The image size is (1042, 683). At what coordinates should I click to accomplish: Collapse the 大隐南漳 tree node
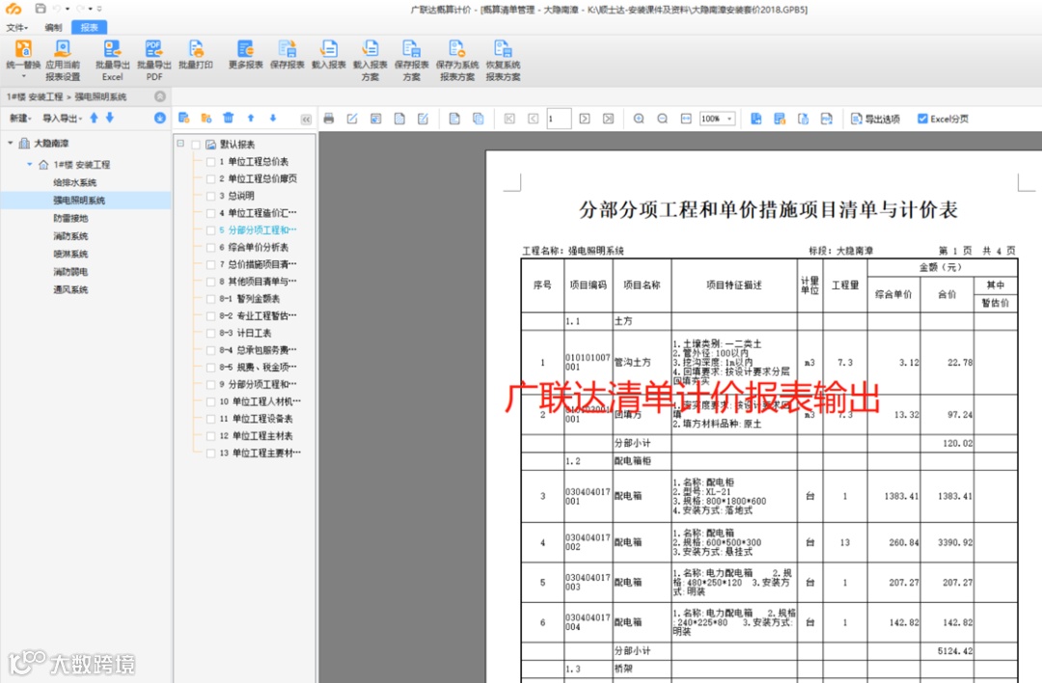[10, 143]
